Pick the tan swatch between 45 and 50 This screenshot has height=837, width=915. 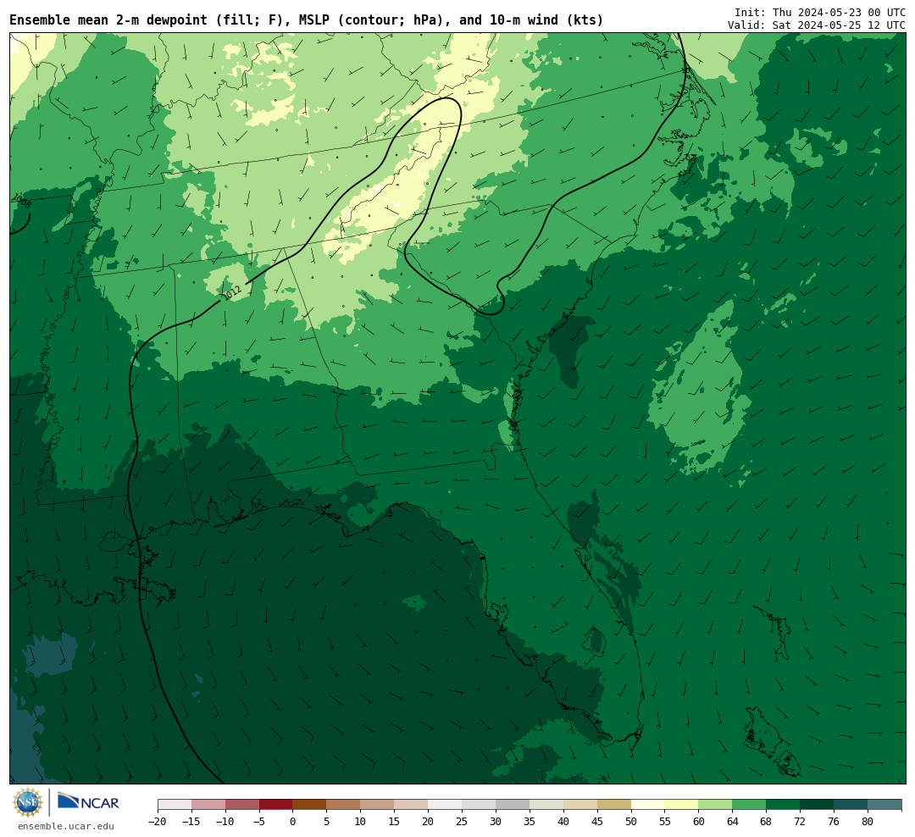614,804
